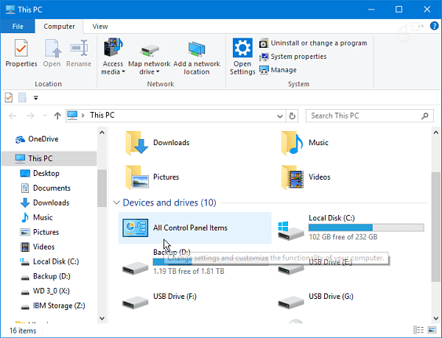Click the Properties quick access toolbar icon
The height and width of the screenshot is (338, 442).
pos(9,98)
